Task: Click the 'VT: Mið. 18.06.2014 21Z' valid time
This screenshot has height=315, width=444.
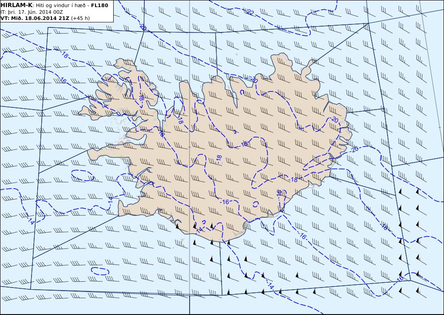Action: (x=35, y=18)
